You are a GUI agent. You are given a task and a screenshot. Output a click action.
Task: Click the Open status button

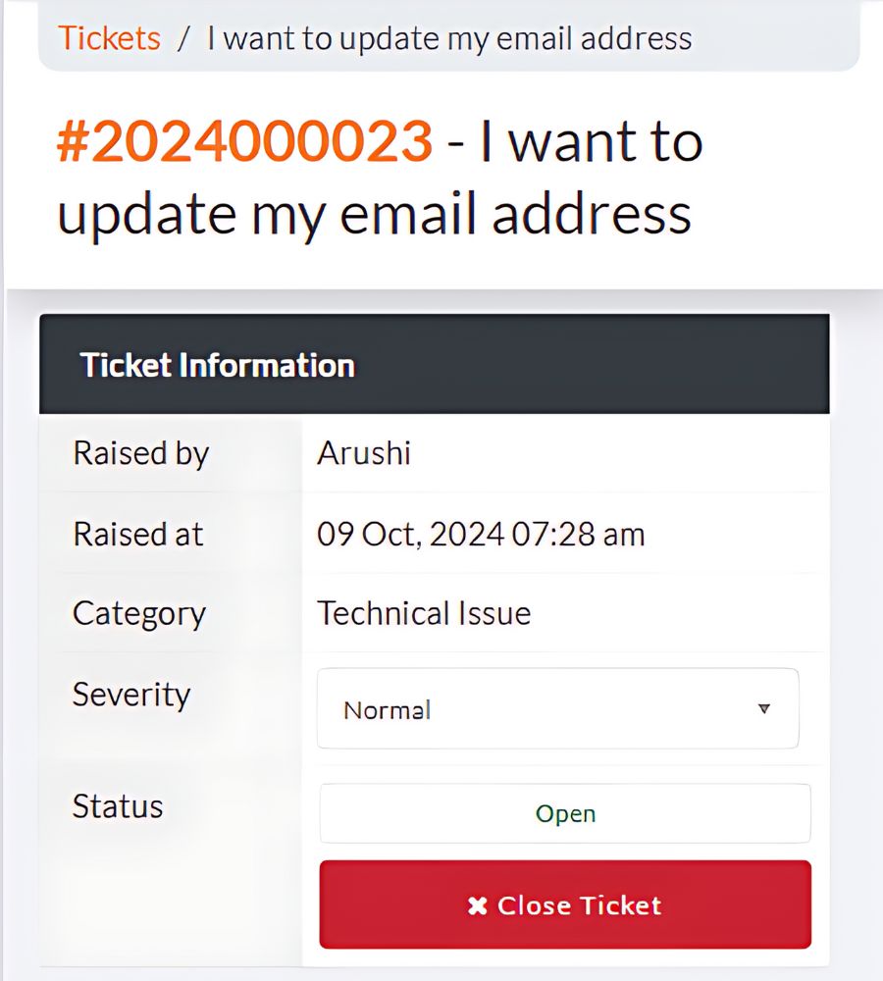tap(565, 813)
